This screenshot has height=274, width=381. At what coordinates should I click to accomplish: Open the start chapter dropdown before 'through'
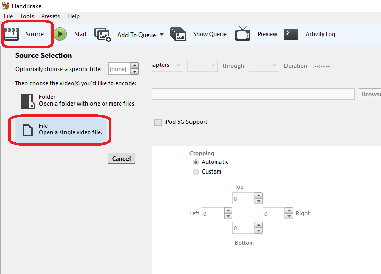pyautogui.click(x=203, y=66)
